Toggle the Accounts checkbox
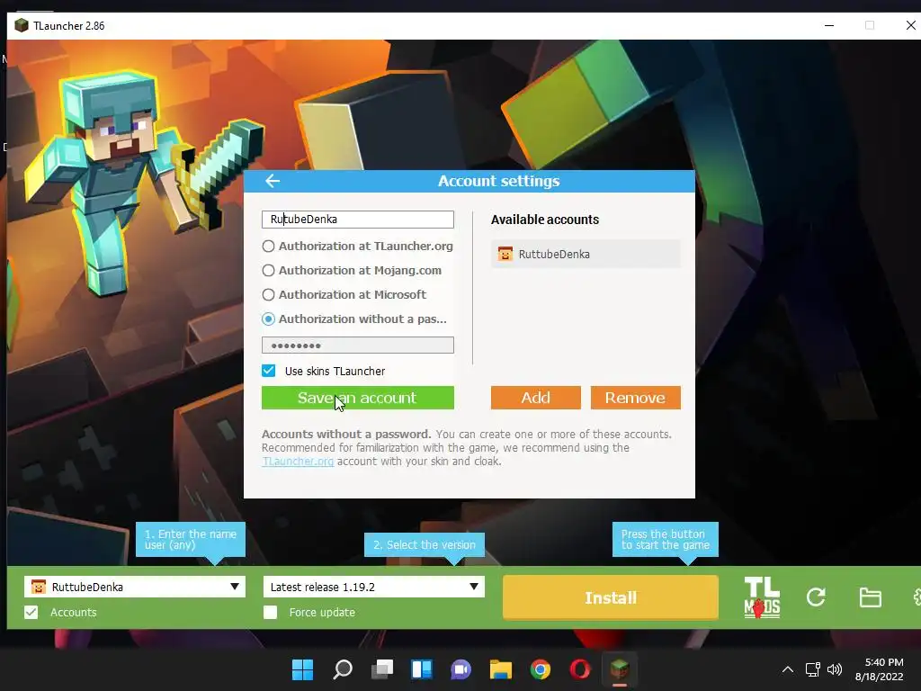The image size is (921, 691). coord(31,612)
